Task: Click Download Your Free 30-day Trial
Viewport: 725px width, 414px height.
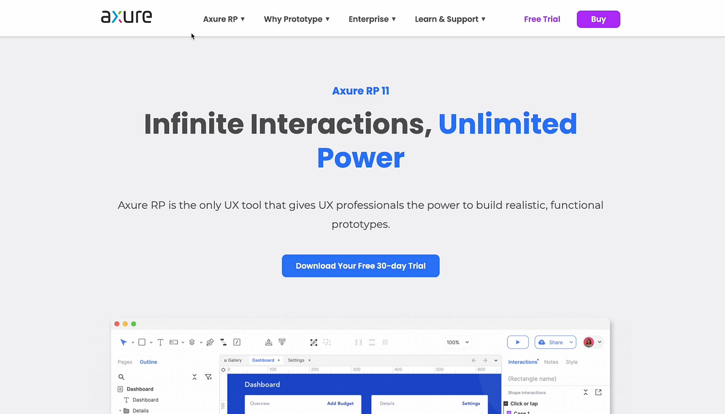Action: [361, 266]
